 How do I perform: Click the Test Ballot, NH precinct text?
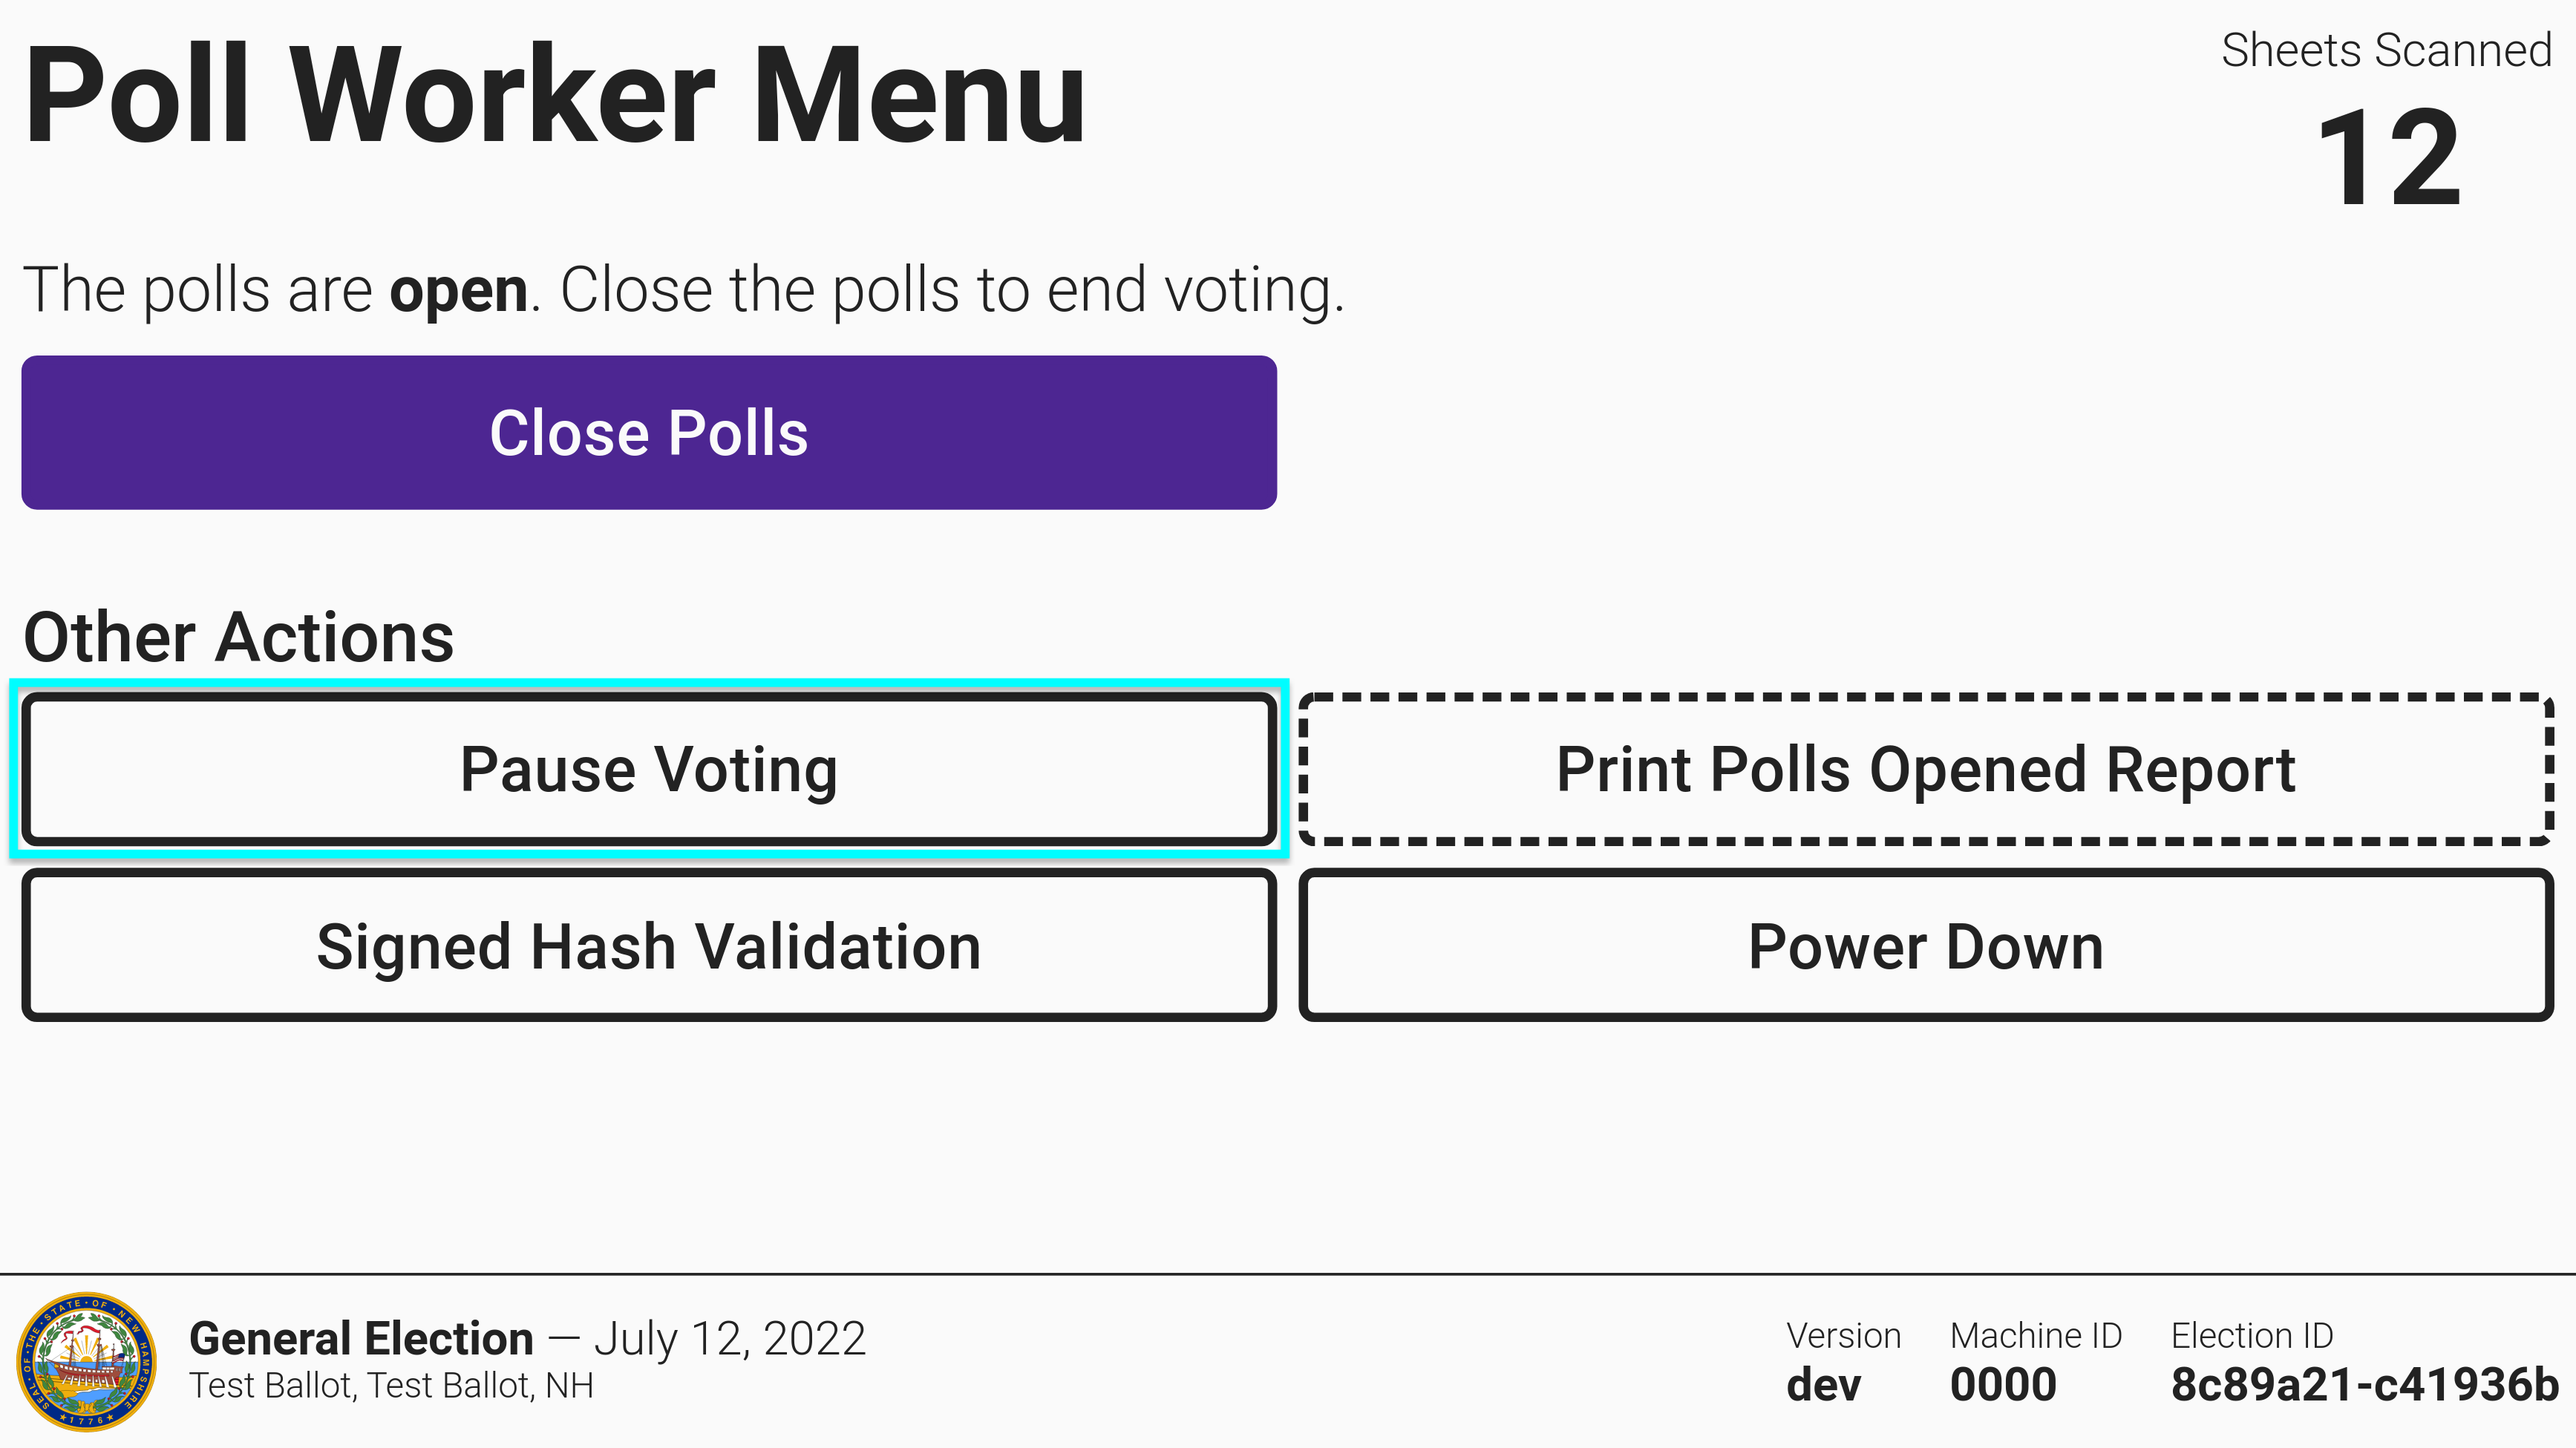pyautogui.click(x=391, y=1386)
